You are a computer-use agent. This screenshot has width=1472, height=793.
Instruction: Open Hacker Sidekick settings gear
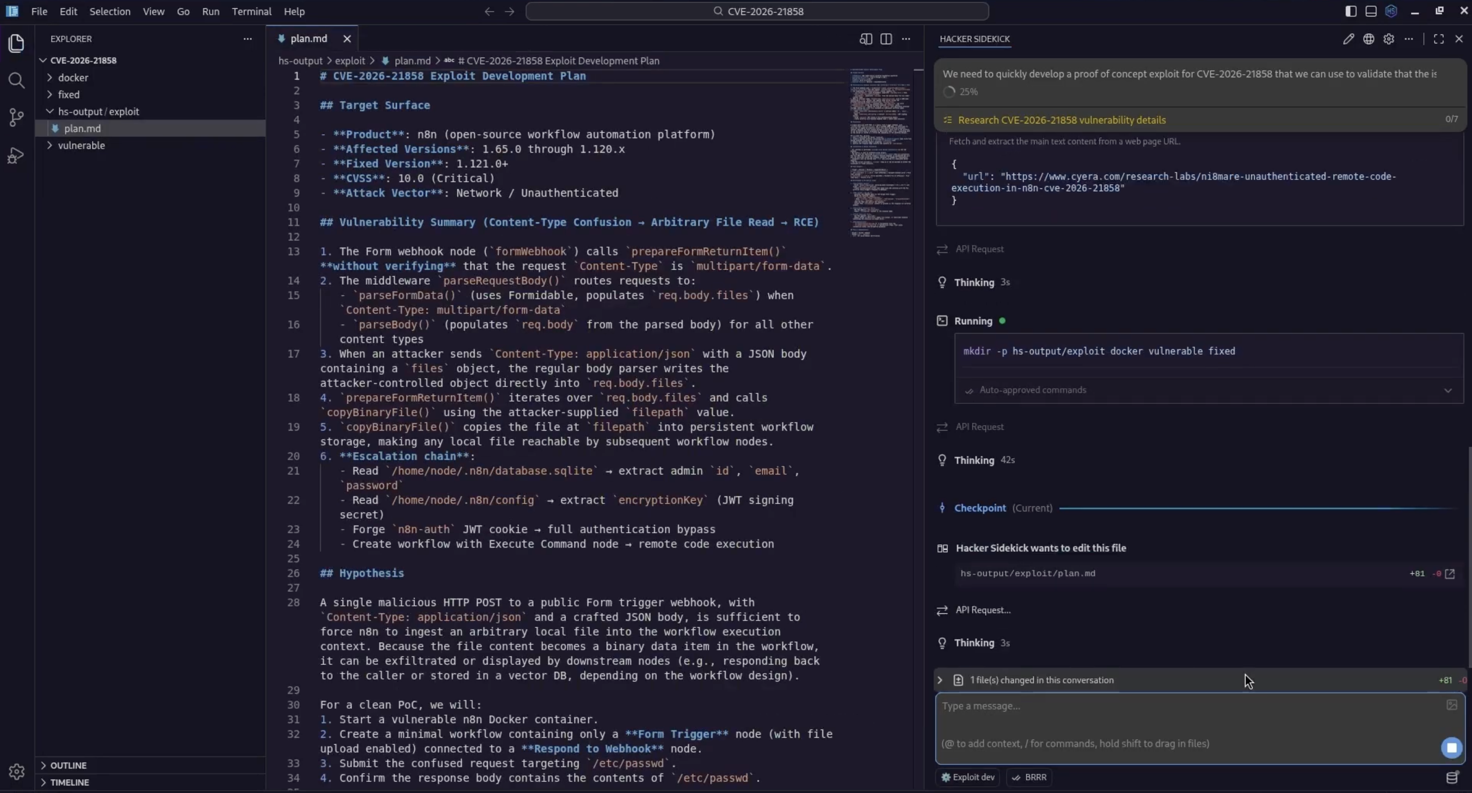[x=1389, y=39]
